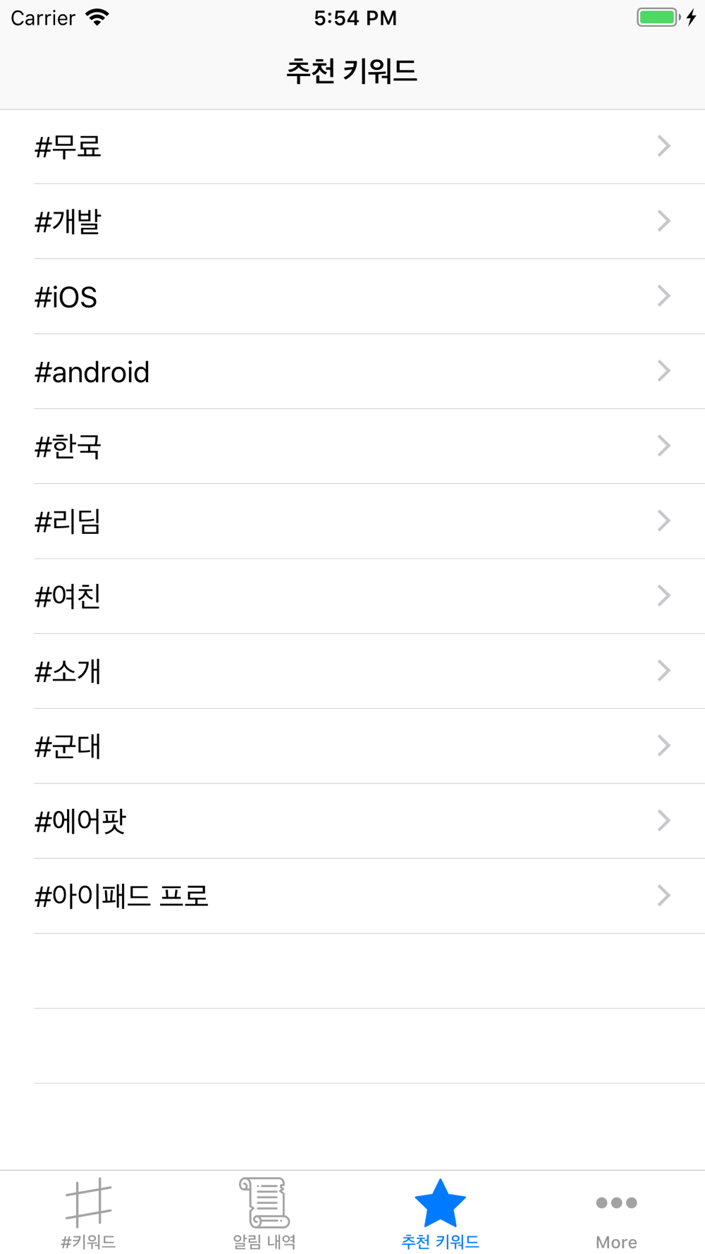The height and width of the screenshot is (1254, 705).
Task: Switch to the More tab label
Action: (x=616, y=1242)
